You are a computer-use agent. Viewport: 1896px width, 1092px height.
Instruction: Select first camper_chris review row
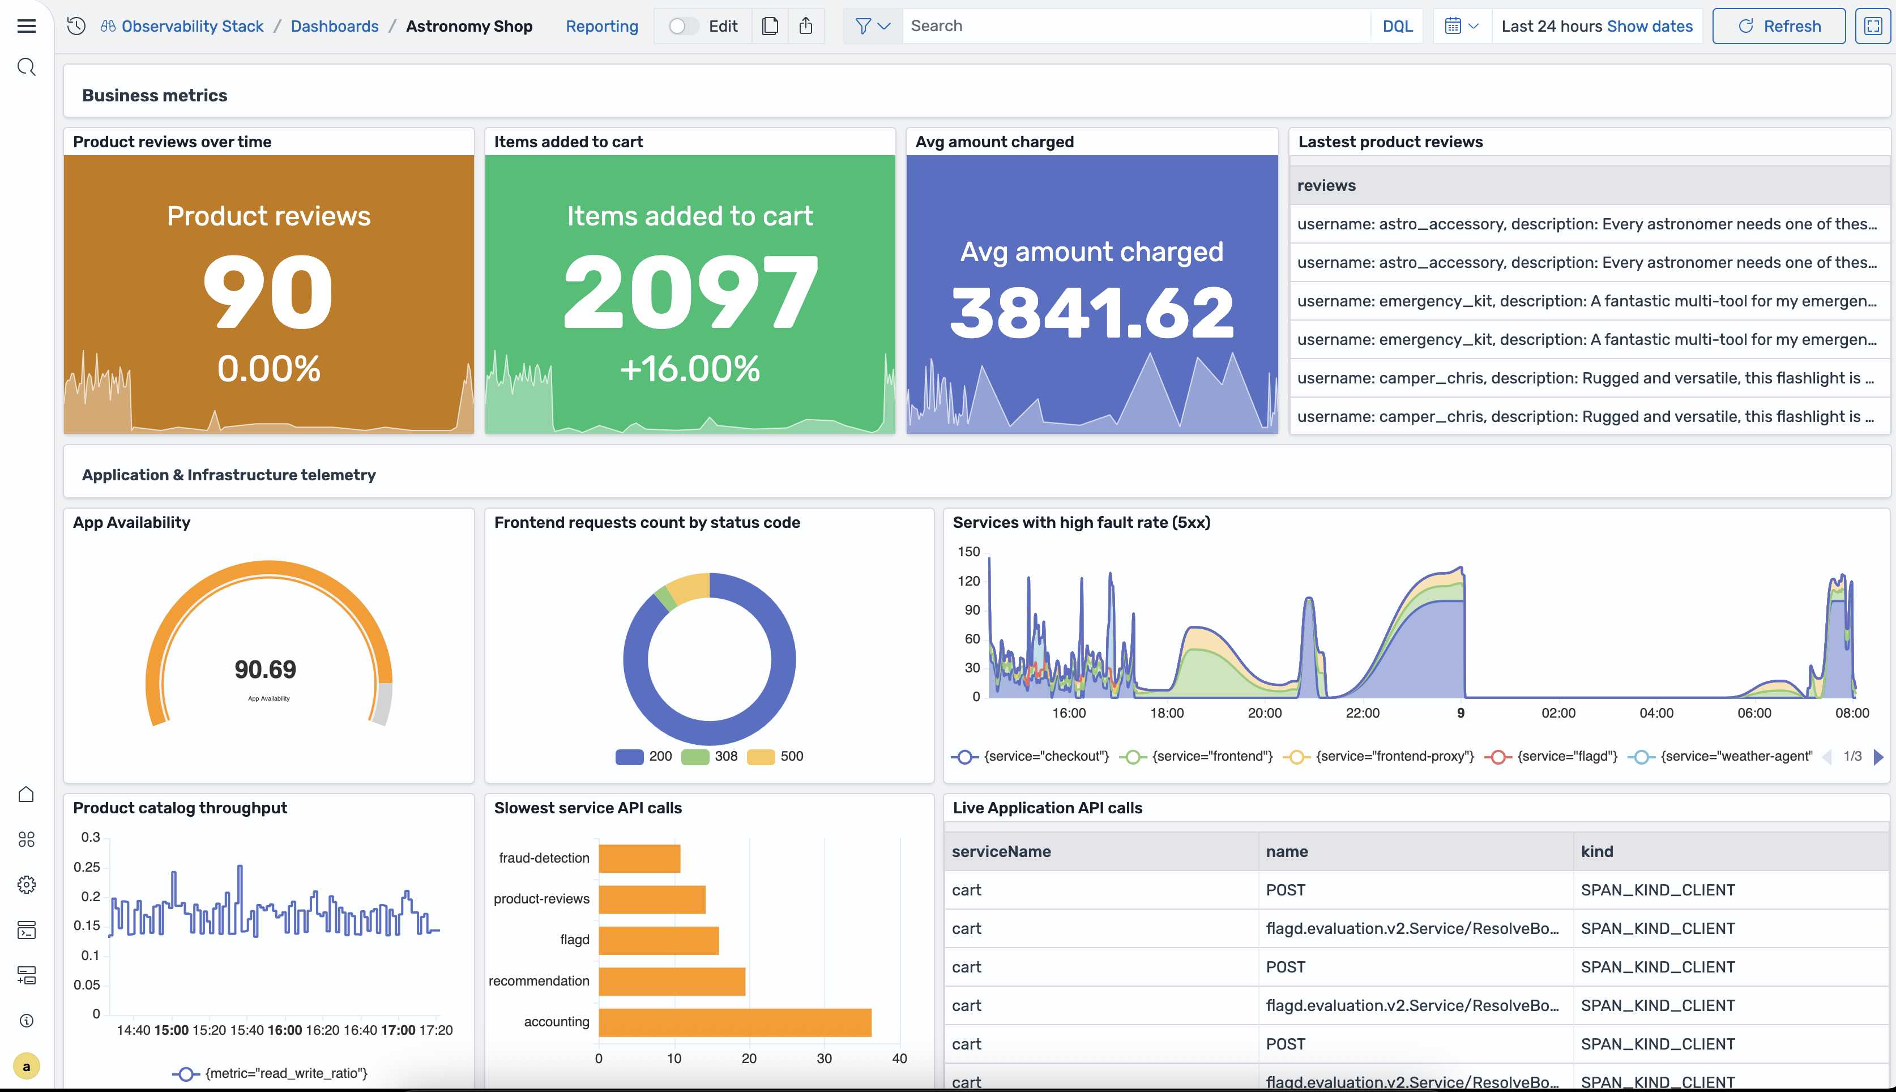[1590, 378]
